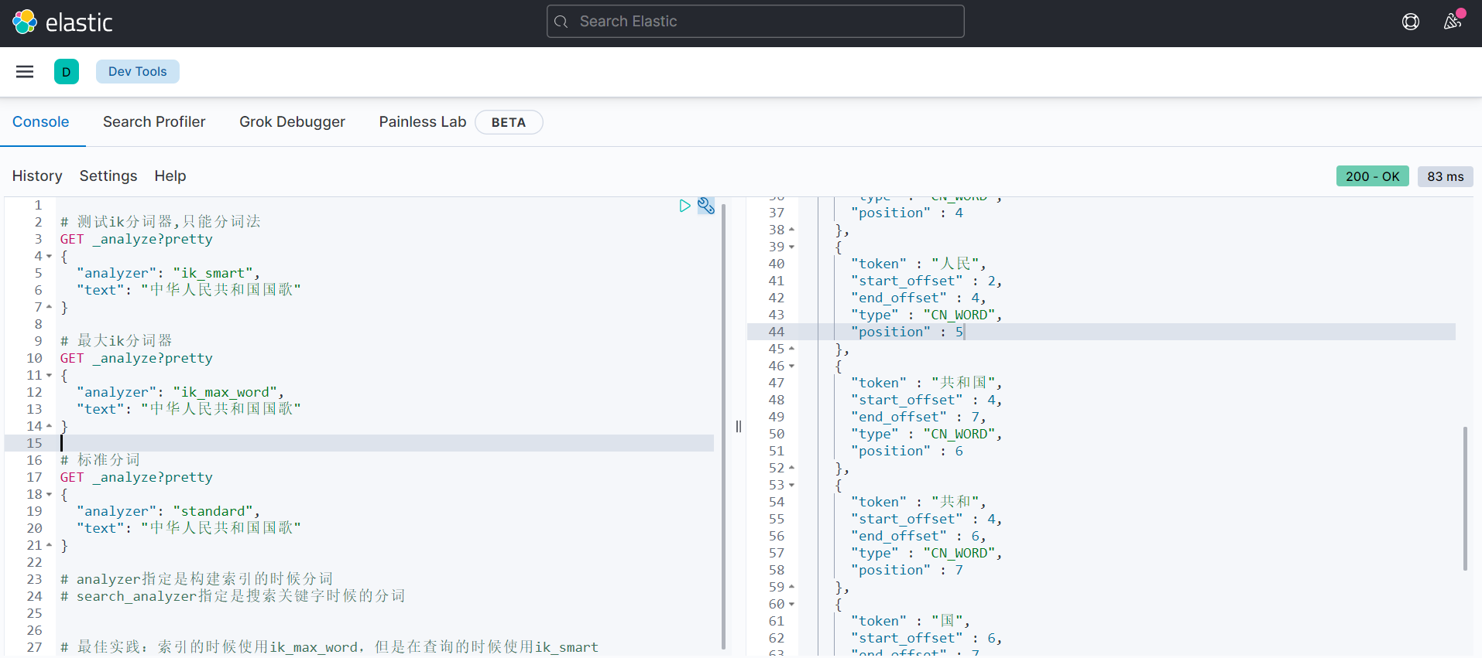
Task: Open the hamburger navigation menu
Action: (x=25, y=72)
